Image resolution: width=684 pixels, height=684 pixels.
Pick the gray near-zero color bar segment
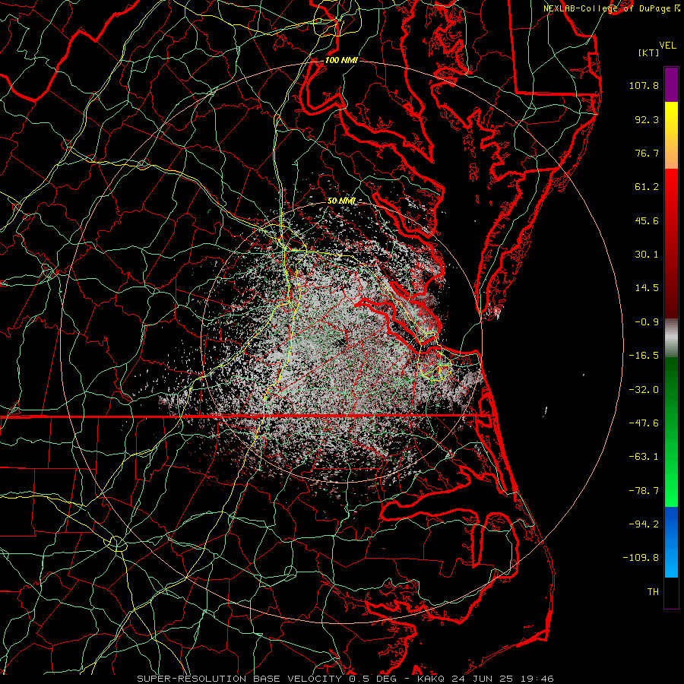point(671,338)
